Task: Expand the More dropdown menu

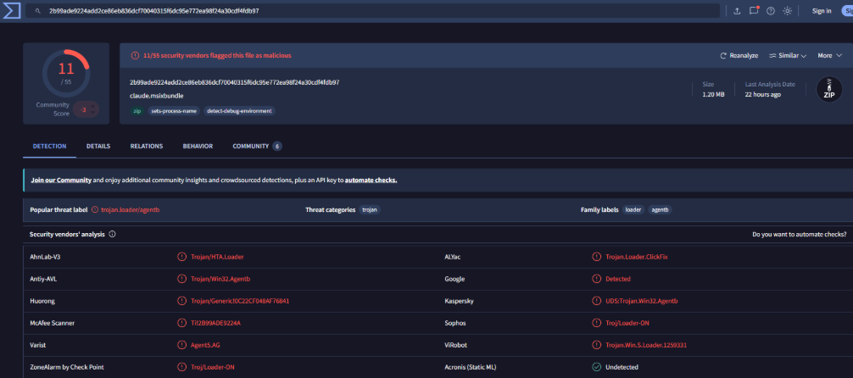Action: 829,55
